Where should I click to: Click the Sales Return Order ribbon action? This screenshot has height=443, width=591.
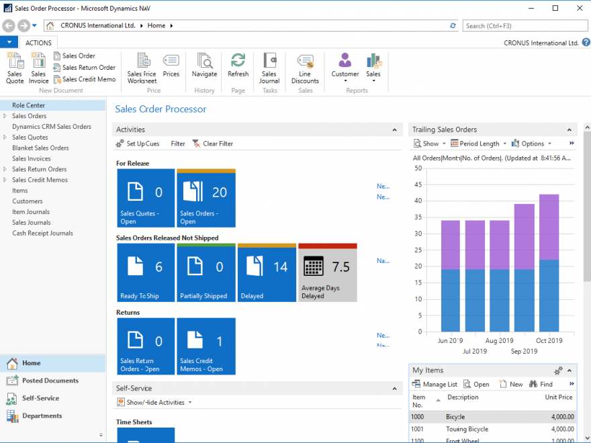[85, 67]
